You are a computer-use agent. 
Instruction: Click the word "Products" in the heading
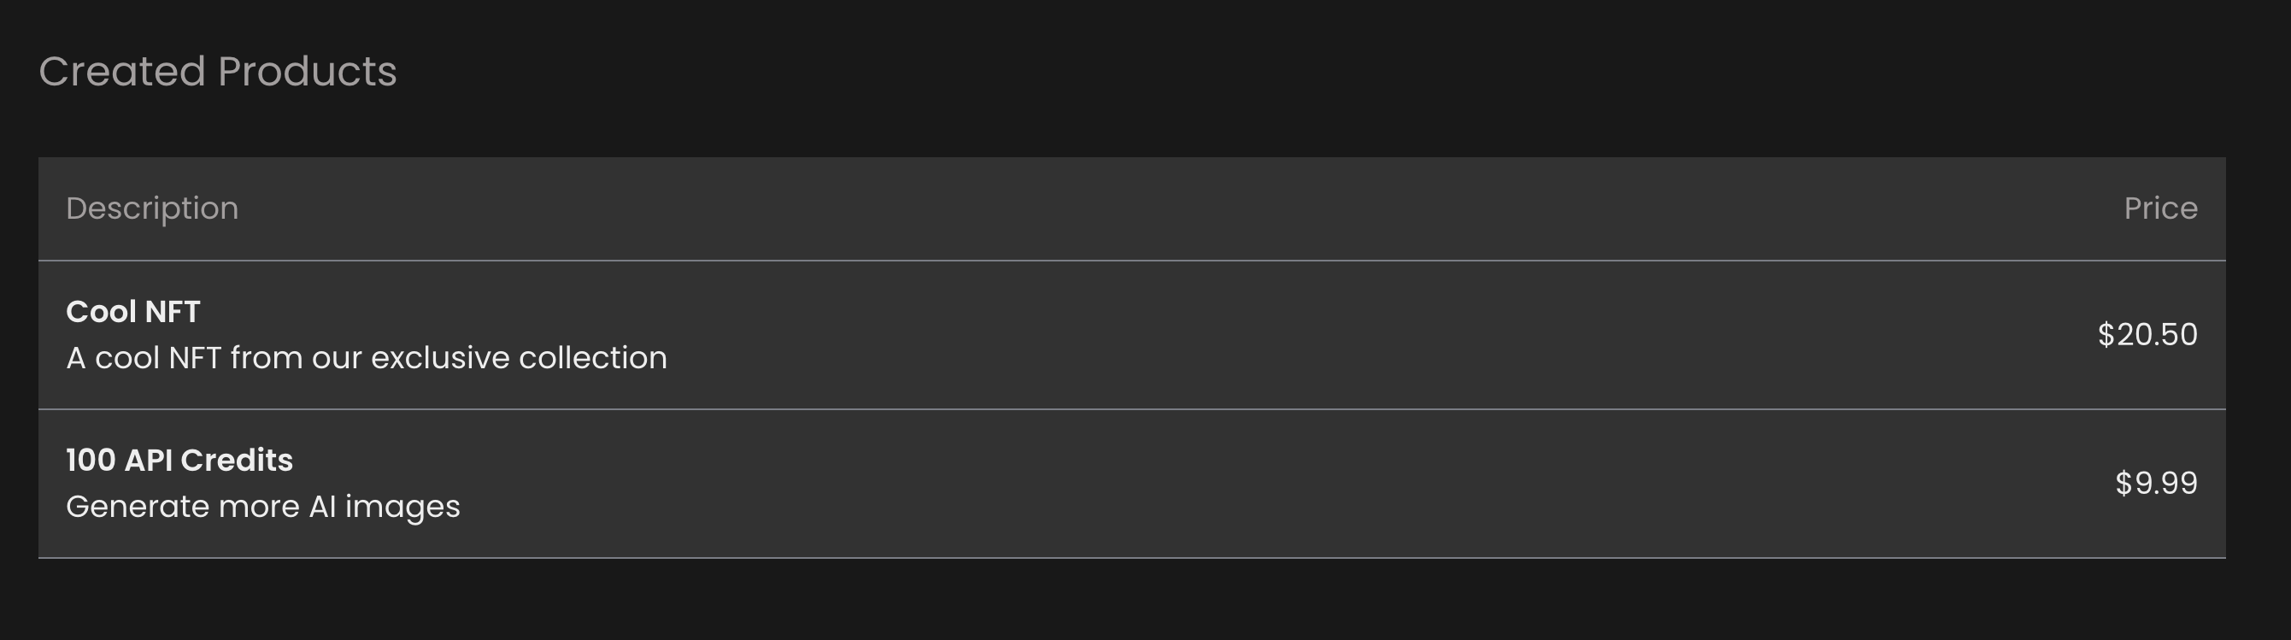click(308, 71)
